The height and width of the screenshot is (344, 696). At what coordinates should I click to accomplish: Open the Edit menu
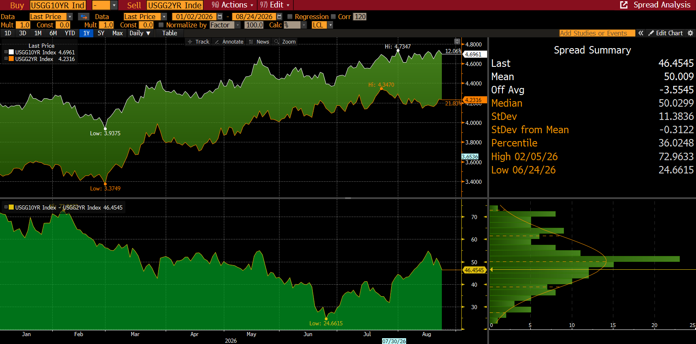tap(274, 5)
